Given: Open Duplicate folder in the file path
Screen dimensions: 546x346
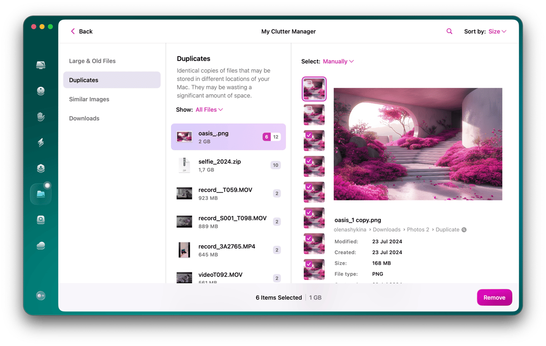Looking at the screenshot, I should click(x=447, y=230).
